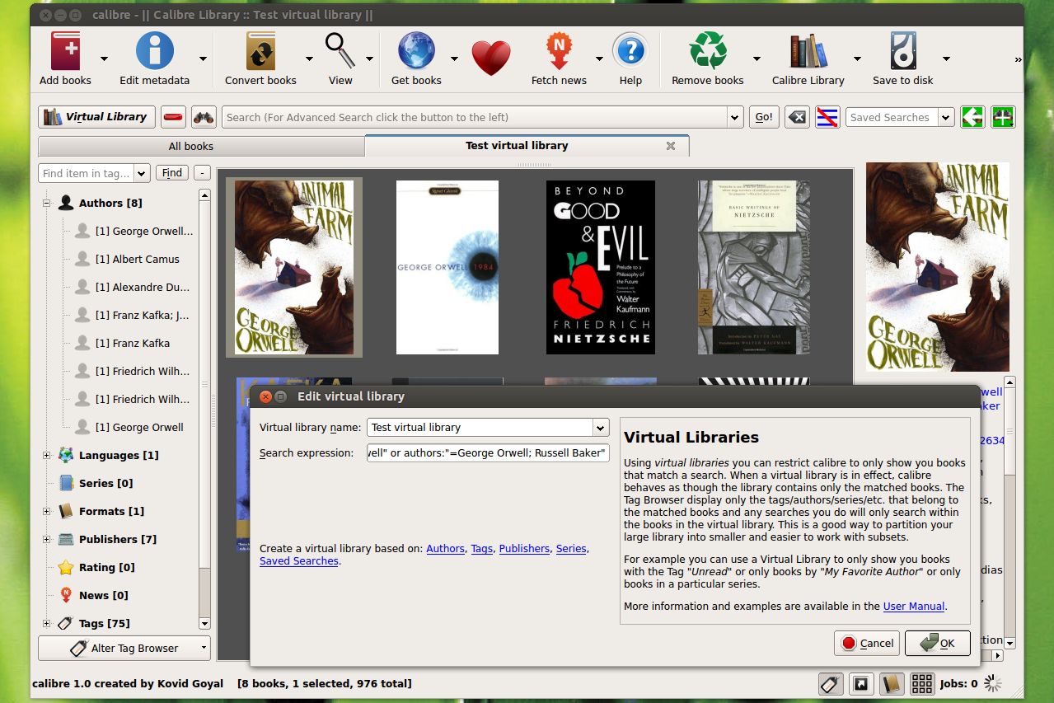Toggle the book details icon in status bar
The width and height of the screenshot is (1054, 703).
coord(891,683)
